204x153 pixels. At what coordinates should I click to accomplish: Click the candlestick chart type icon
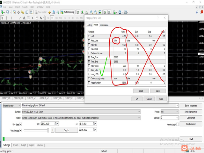[82, 12]
